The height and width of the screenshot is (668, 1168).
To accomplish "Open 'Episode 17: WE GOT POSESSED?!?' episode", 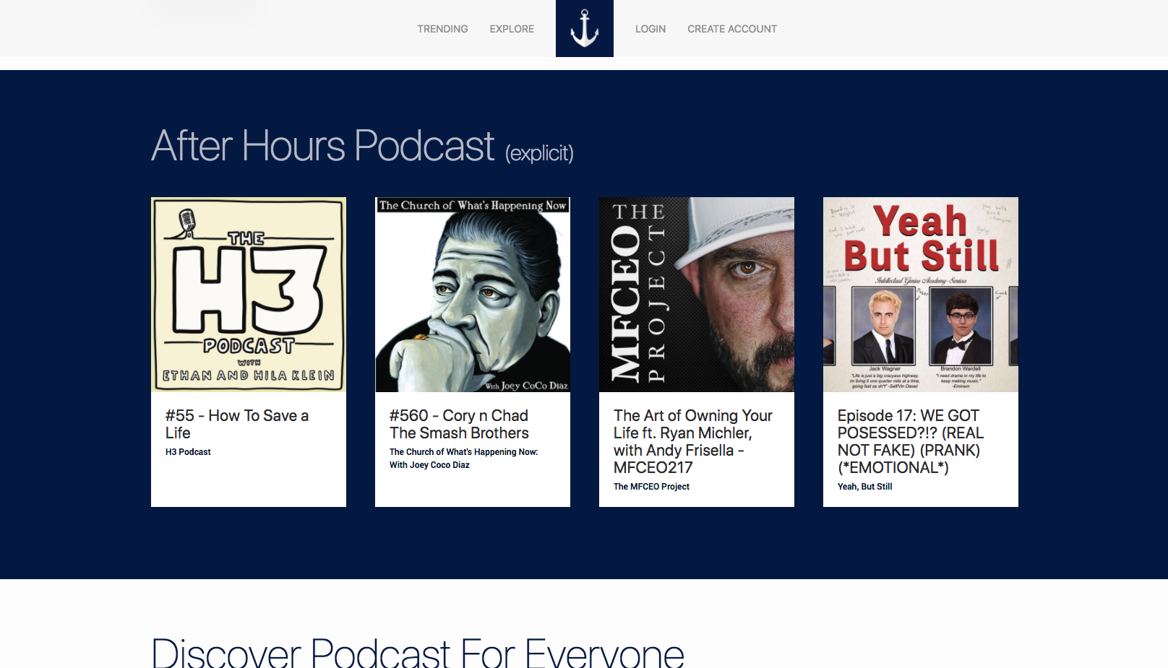I will point(911,441).
